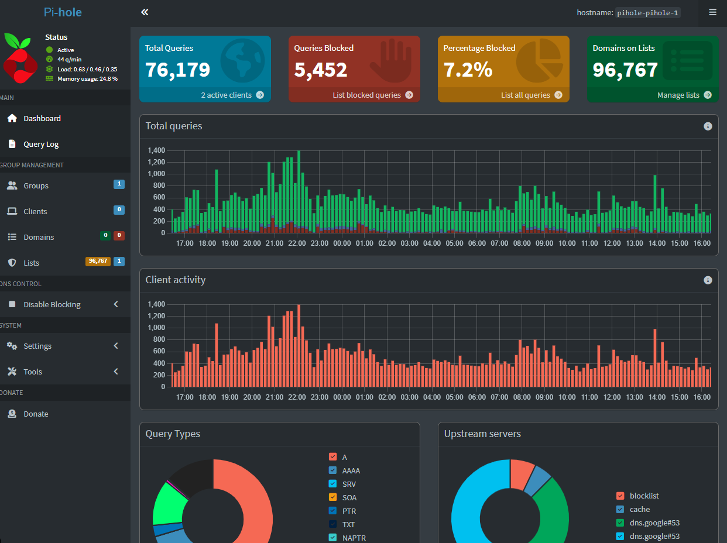Open the Groups menu item
Image resolution: width=727 pixels, height=543 pixels.
point(65,185)
